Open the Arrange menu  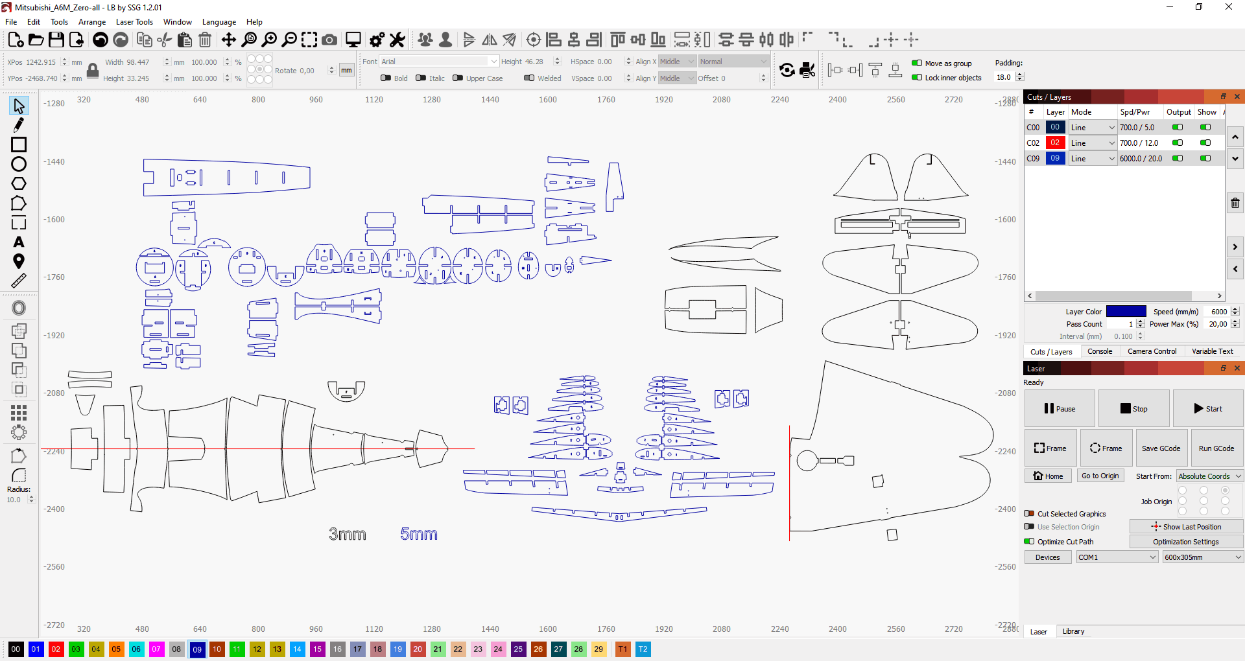(92, 22)
